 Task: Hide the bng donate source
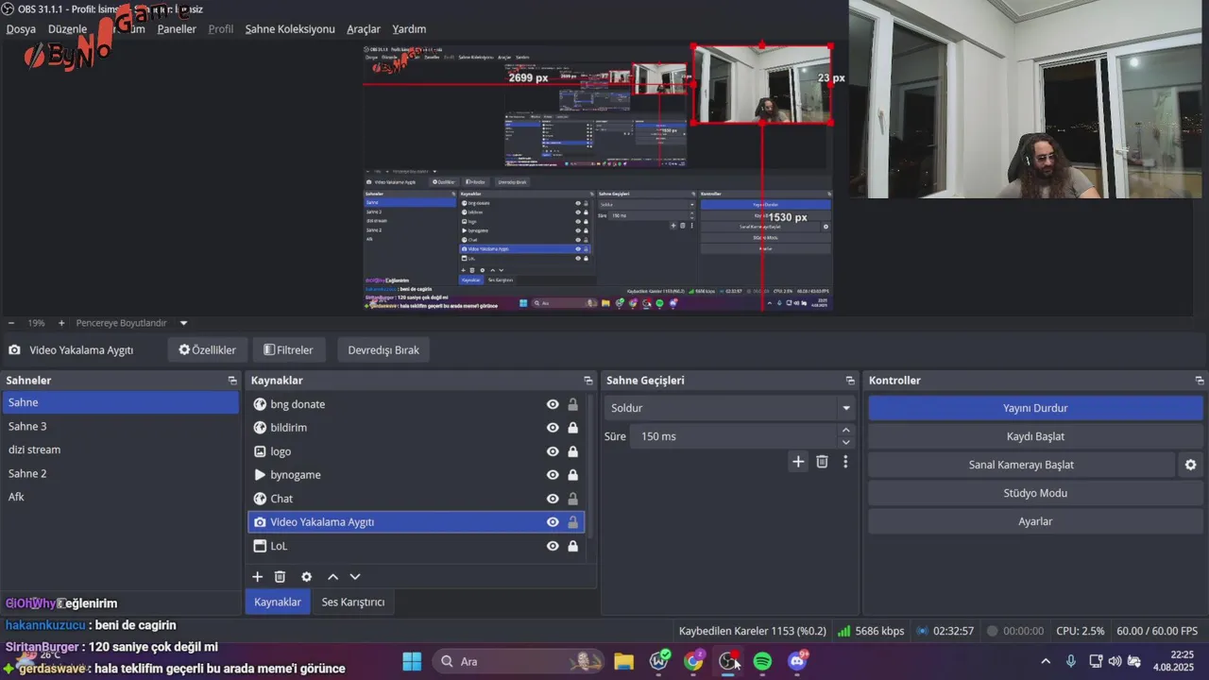(x=553, y=404)
